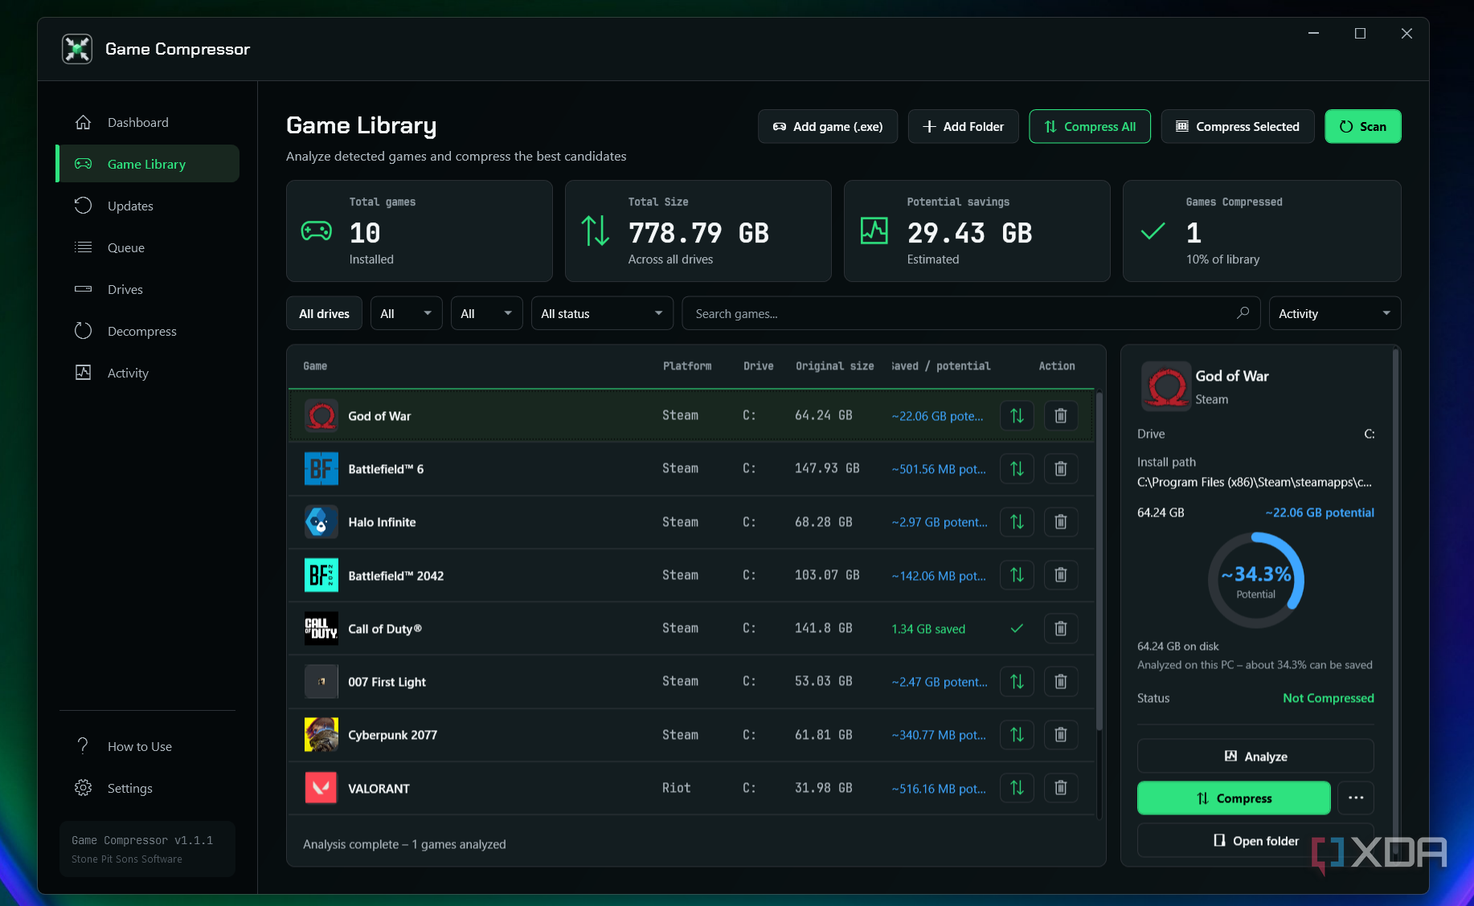Click the Add Folder button
Viewport: 1474px width, 906px height.
click(x=963, y=126)
